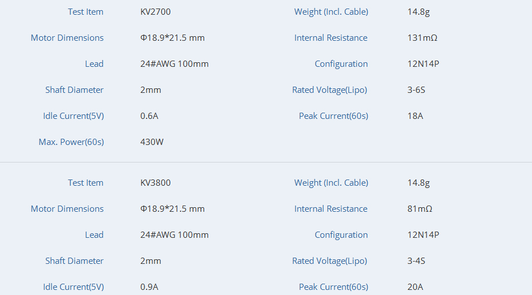Image resolution: width=532 pixels, height=295 pixels.
Task: Click the Max. Power(60s) label
Action: point(71,142)
